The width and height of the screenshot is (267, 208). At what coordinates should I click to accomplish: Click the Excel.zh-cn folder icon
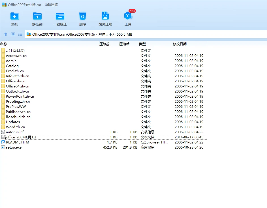[x=3, y=71]
